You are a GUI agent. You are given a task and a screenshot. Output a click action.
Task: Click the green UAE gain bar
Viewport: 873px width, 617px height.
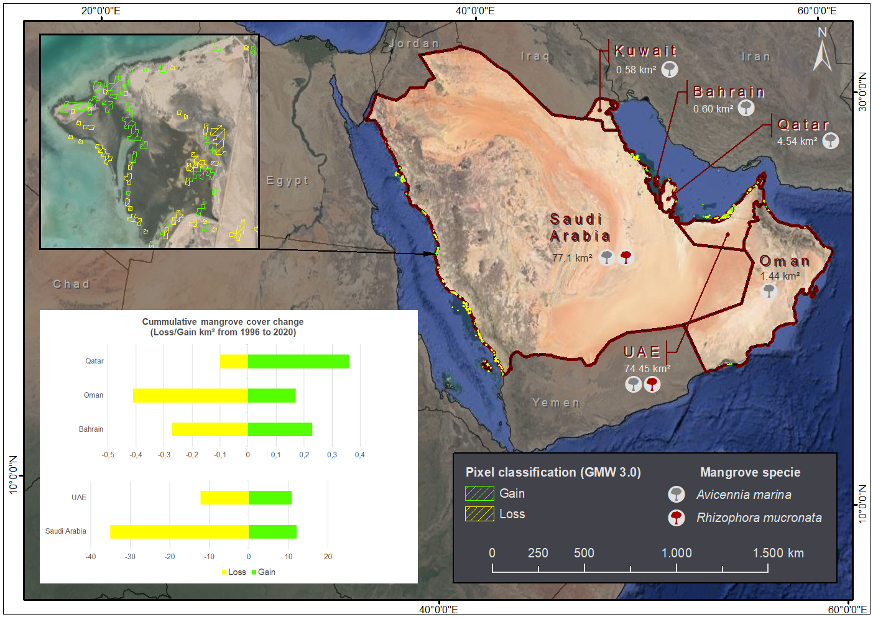click(270, 498)
